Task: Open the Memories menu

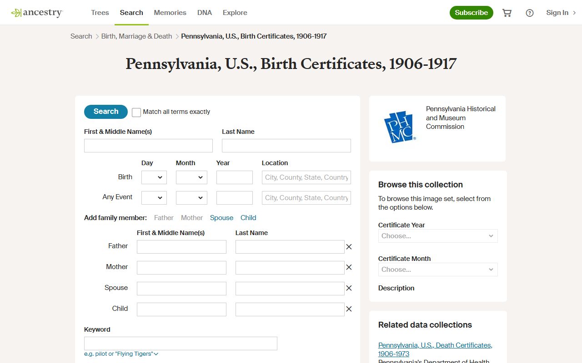Action: tap(170, 13)
